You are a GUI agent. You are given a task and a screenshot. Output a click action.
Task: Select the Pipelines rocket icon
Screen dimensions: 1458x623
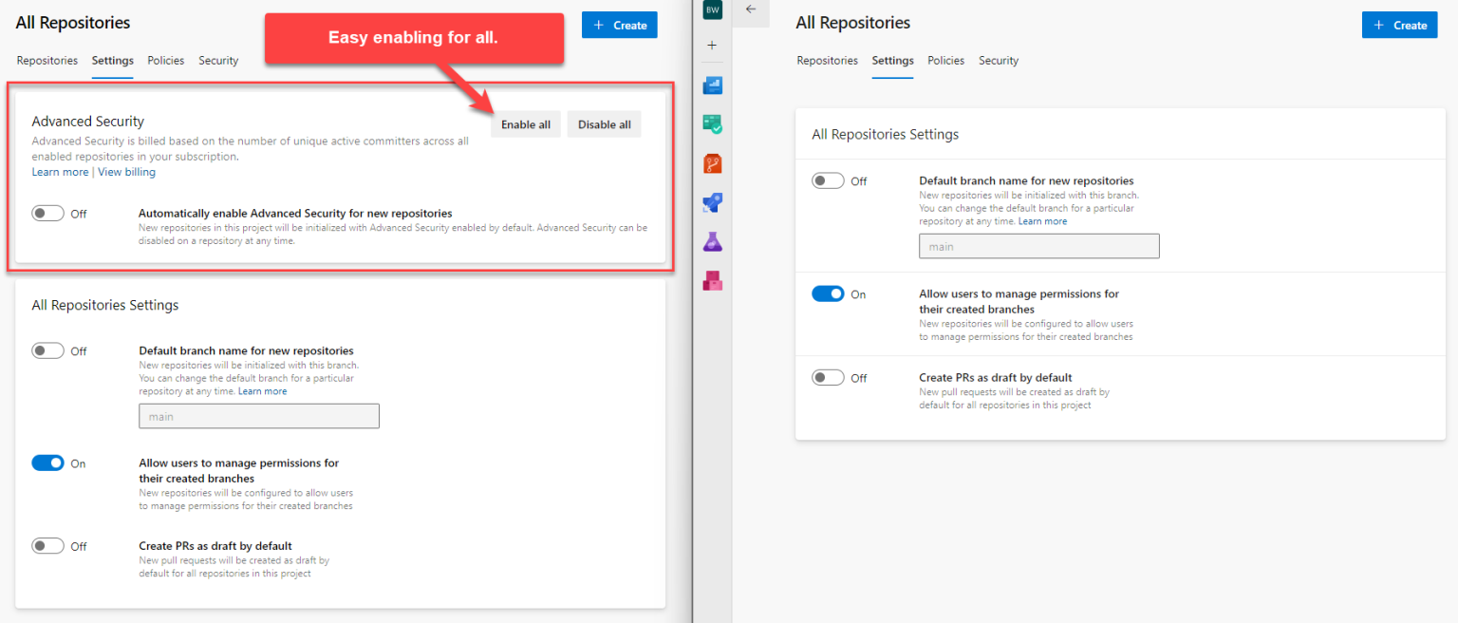point(712,201)
